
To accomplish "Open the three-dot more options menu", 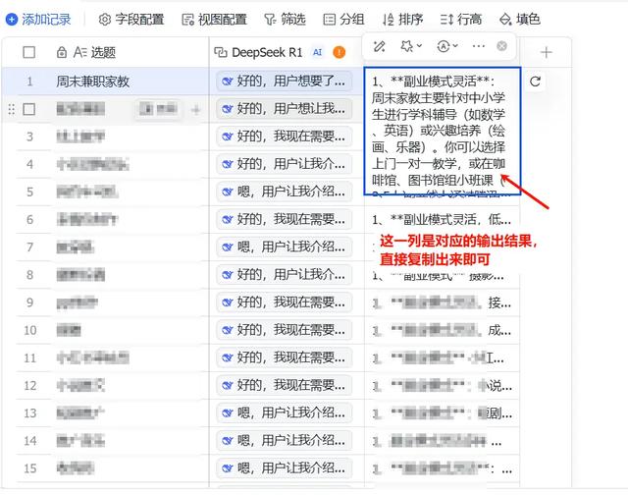I will 479,46.
